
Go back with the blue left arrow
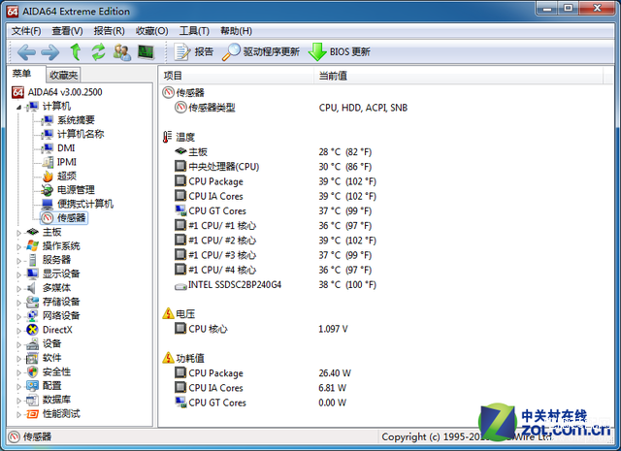coord(26,51)
